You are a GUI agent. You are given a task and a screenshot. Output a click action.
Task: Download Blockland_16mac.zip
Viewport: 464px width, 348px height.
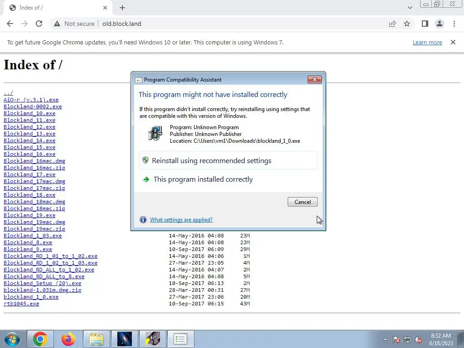(34, 168)
